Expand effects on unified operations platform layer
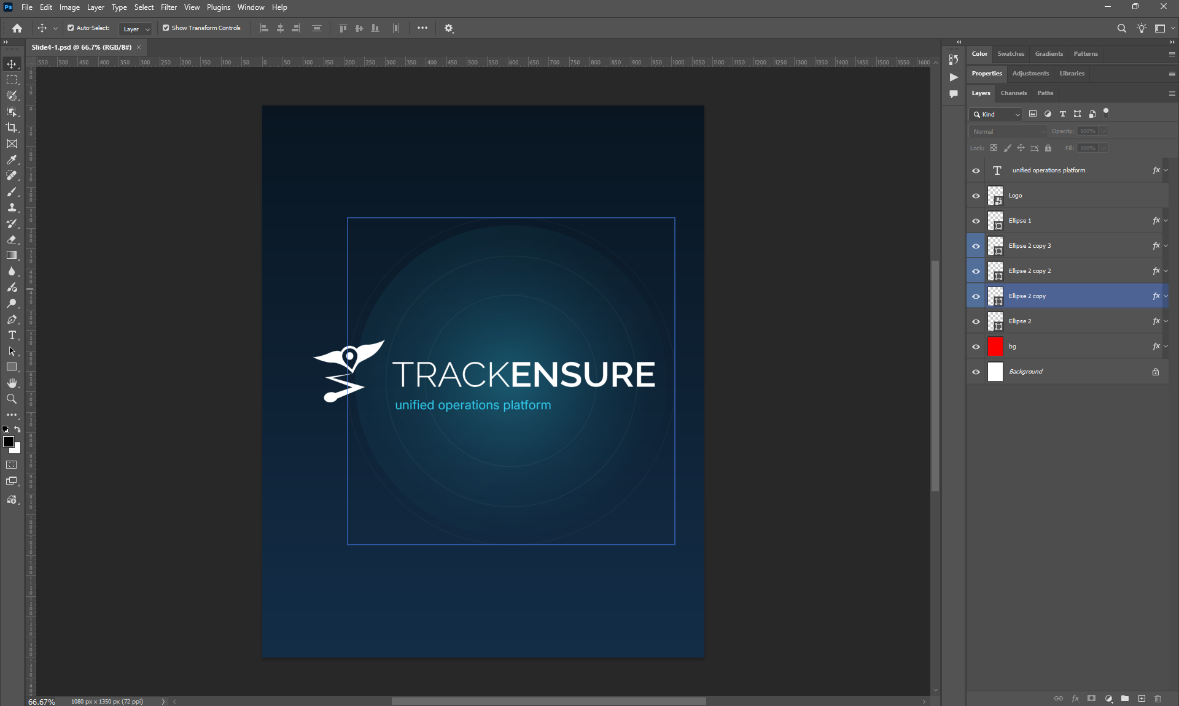This screenshot has width=1179, height=706. click(1166, 171)
